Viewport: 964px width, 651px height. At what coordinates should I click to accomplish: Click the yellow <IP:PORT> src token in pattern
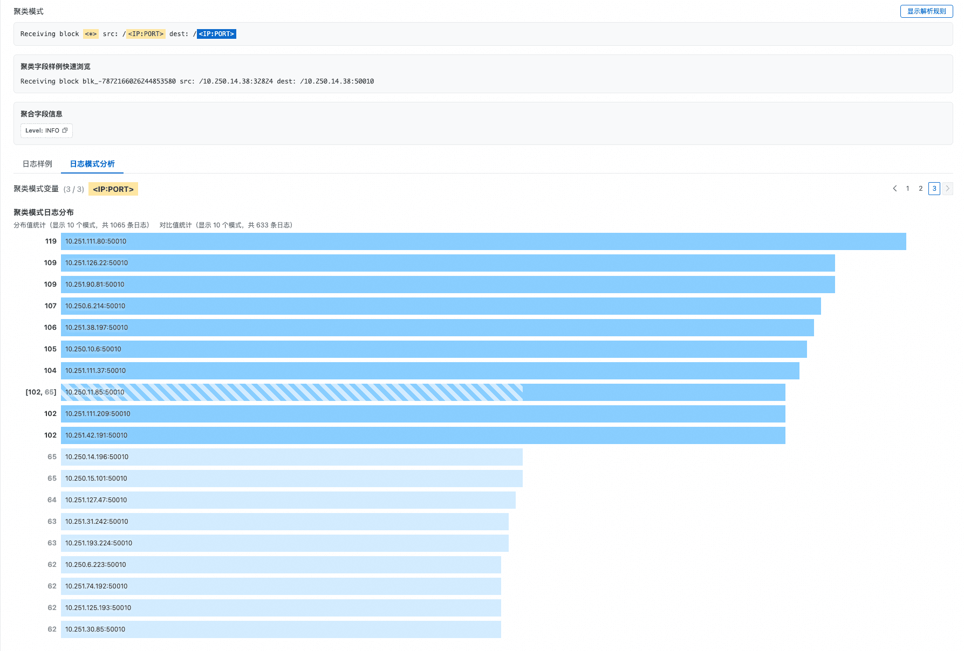click(x=146, y=34)
